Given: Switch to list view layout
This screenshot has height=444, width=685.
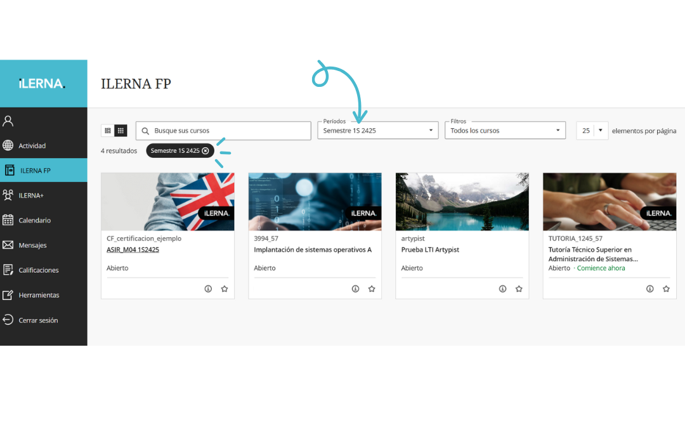Looking at the screenshot, I should [x=108, y=131].
